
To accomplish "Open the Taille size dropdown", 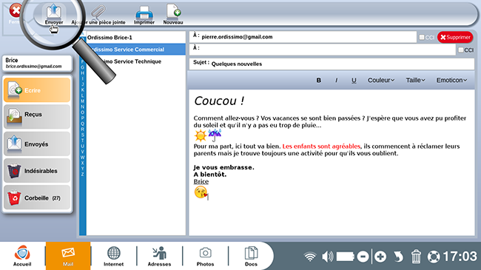I will [415, 80].
